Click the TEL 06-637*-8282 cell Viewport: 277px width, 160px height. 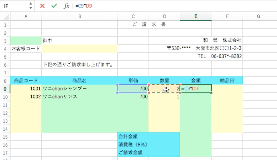pos(220,56)
